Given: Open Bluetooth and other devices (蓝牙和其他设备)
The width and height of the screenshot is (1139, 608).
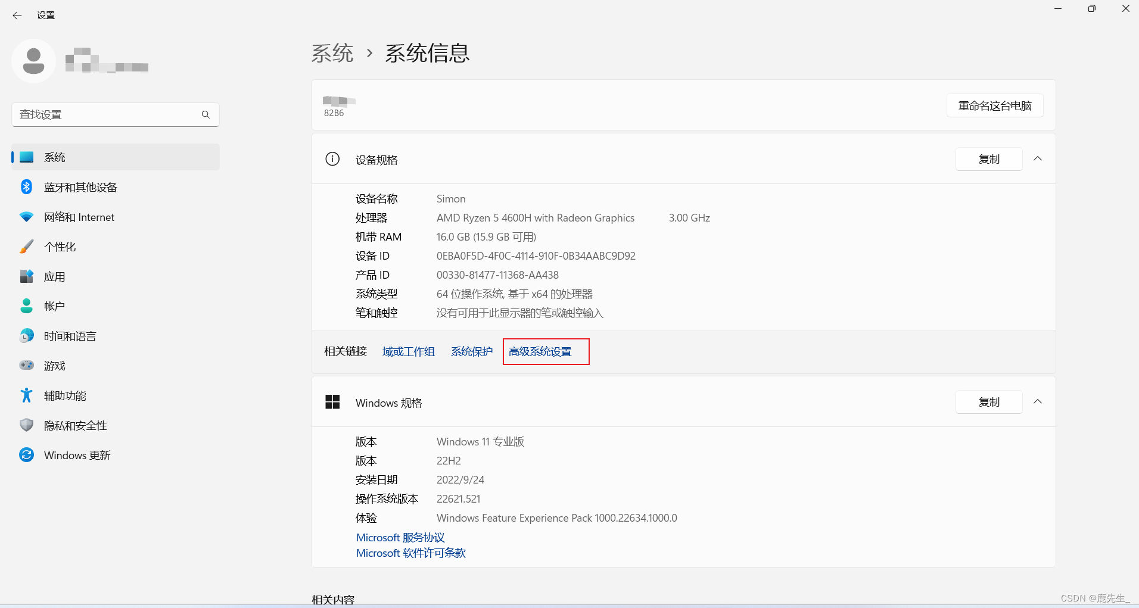Looking at the screenshot, I should coord(80,188).
